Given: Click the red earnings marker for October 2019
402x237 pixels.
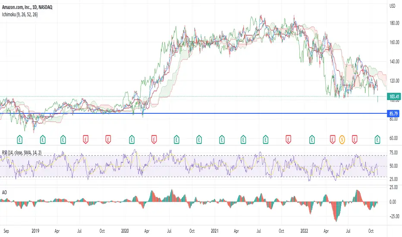Looking at the screenshot, I should click(x=108, y=140).
